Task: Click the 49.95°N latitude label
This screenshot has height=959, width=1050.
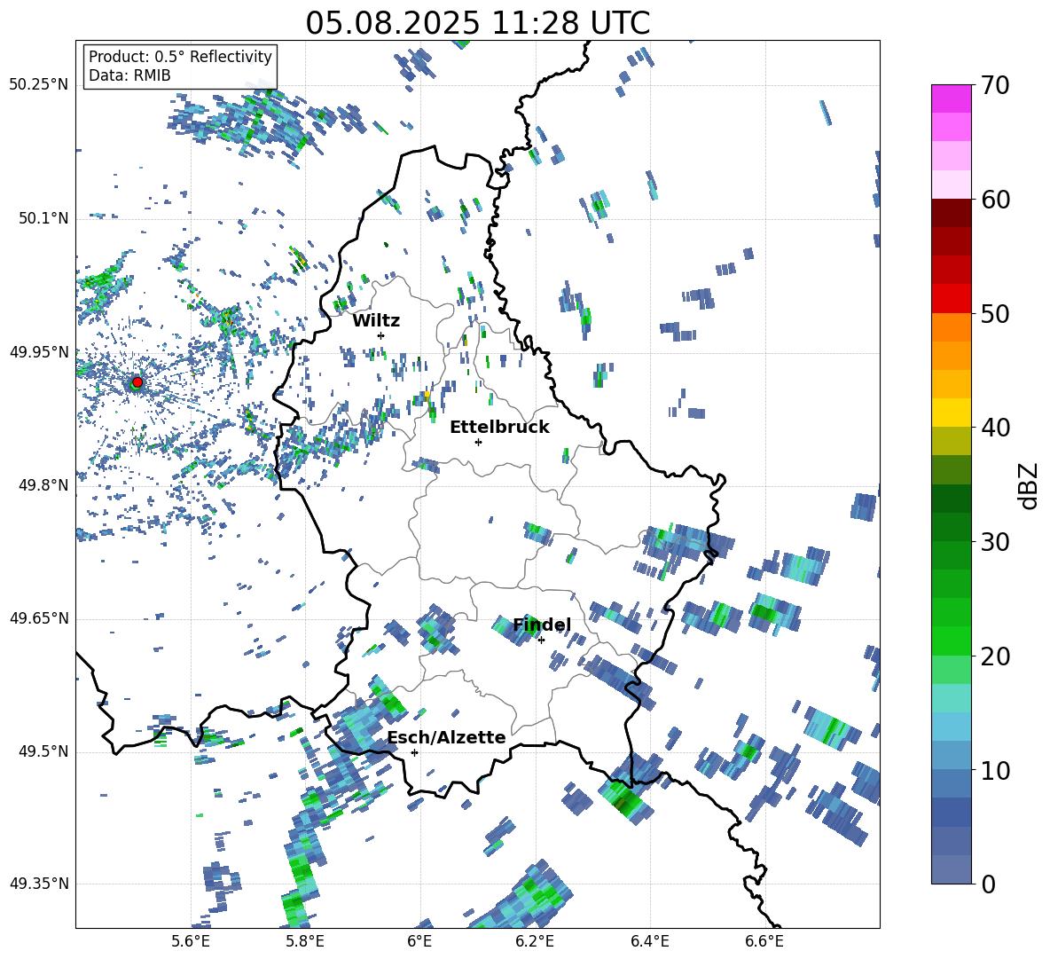Action: point(39,351)
